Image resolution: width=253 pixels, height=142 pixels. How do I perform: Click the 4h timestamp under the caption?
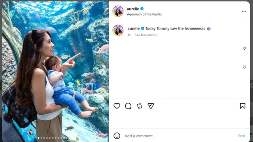click(129, 35)
